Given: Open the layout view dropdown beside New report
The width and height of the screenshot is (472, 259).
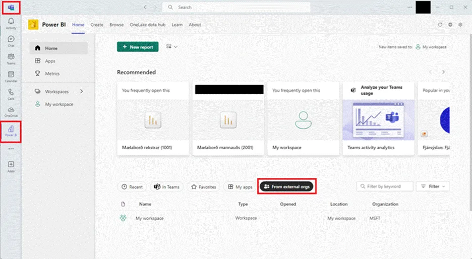Looking at the screenshot, I should pyautogui.click(x=172, y=47).
